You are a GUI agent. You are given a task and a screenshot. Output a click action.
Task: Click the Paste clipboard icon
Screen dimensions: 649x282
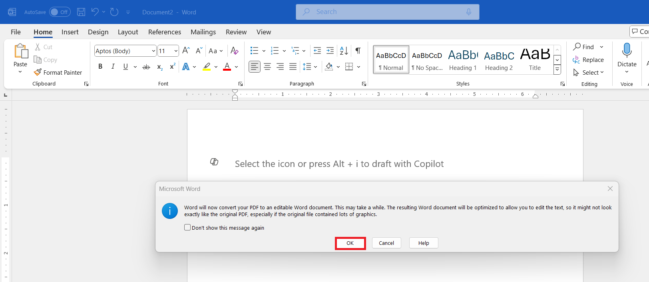point(21,51)
